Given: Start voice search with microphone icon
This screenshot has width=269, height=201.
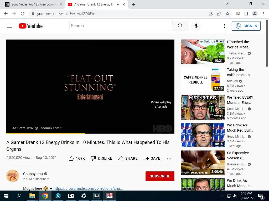Looking at the screenshot, I should pos(196,26).
